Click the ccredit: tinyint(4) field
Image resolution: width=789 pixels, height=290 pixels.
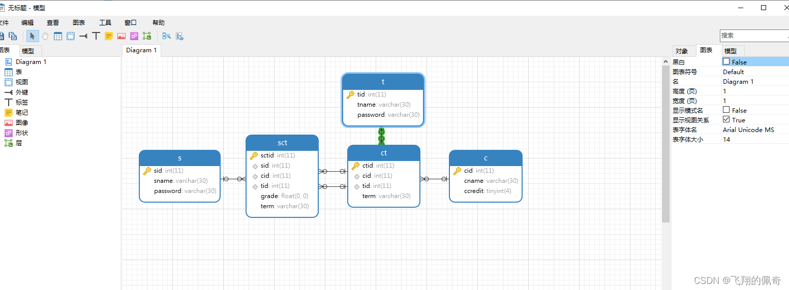[x=488, y=191]
